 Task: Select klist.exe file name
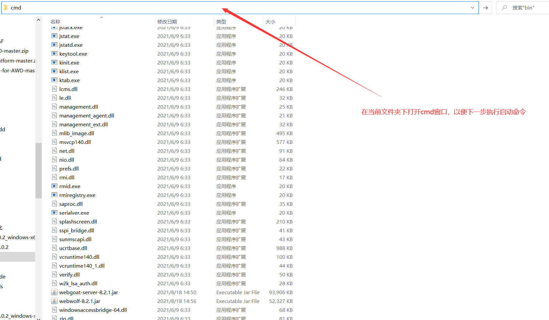point(69,71)
